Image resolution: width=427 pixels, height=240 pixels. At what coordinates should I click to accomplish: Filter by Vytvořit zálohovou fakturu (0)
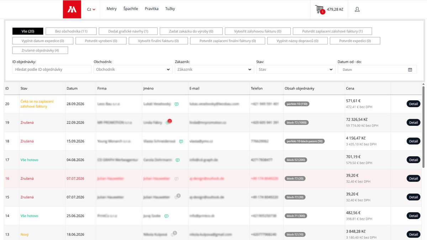coord(258,31)
